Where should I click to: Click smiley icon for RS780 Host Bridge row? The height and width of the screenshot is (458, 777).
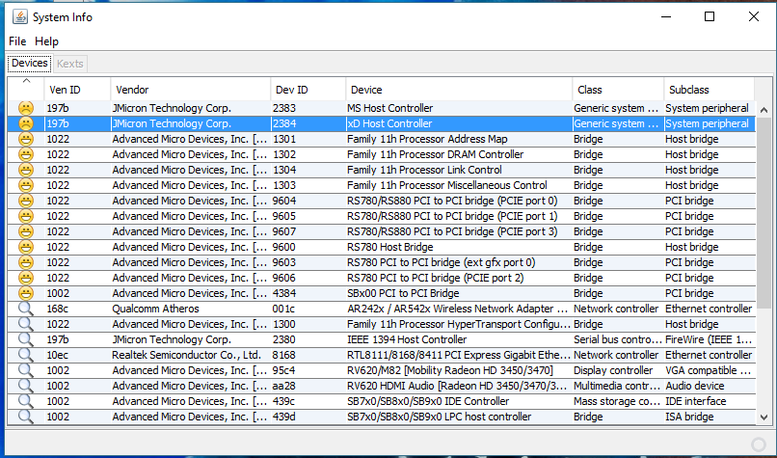point(26,246)
